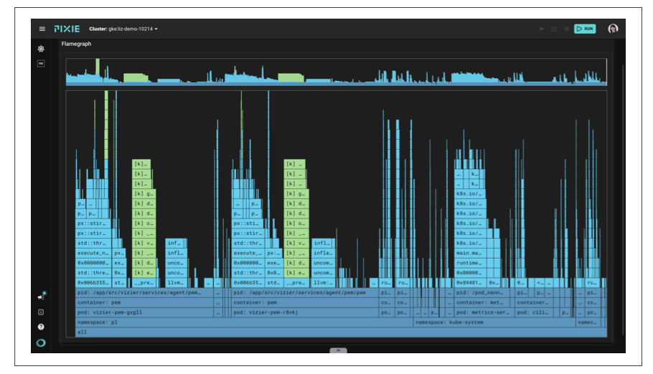Select 'container: pem' above pod vizier-pem-gxgll
The image size is (653, 374).
point(144,302)
